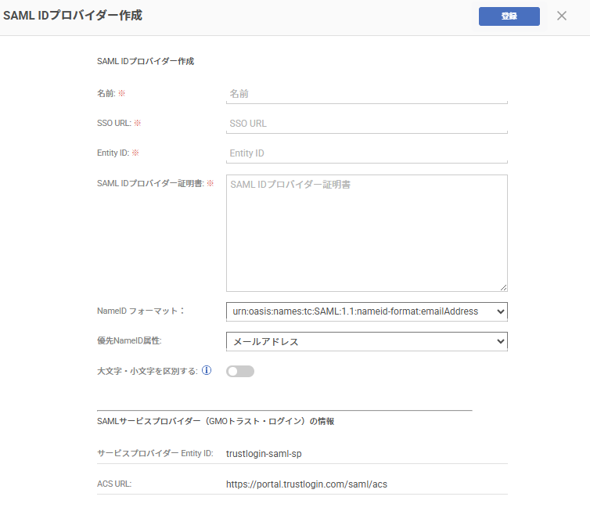Click the SAML IDプロバイダー証明書 textarea
Viewport: 590px width, 511px height.
click(x=366, y=233)
